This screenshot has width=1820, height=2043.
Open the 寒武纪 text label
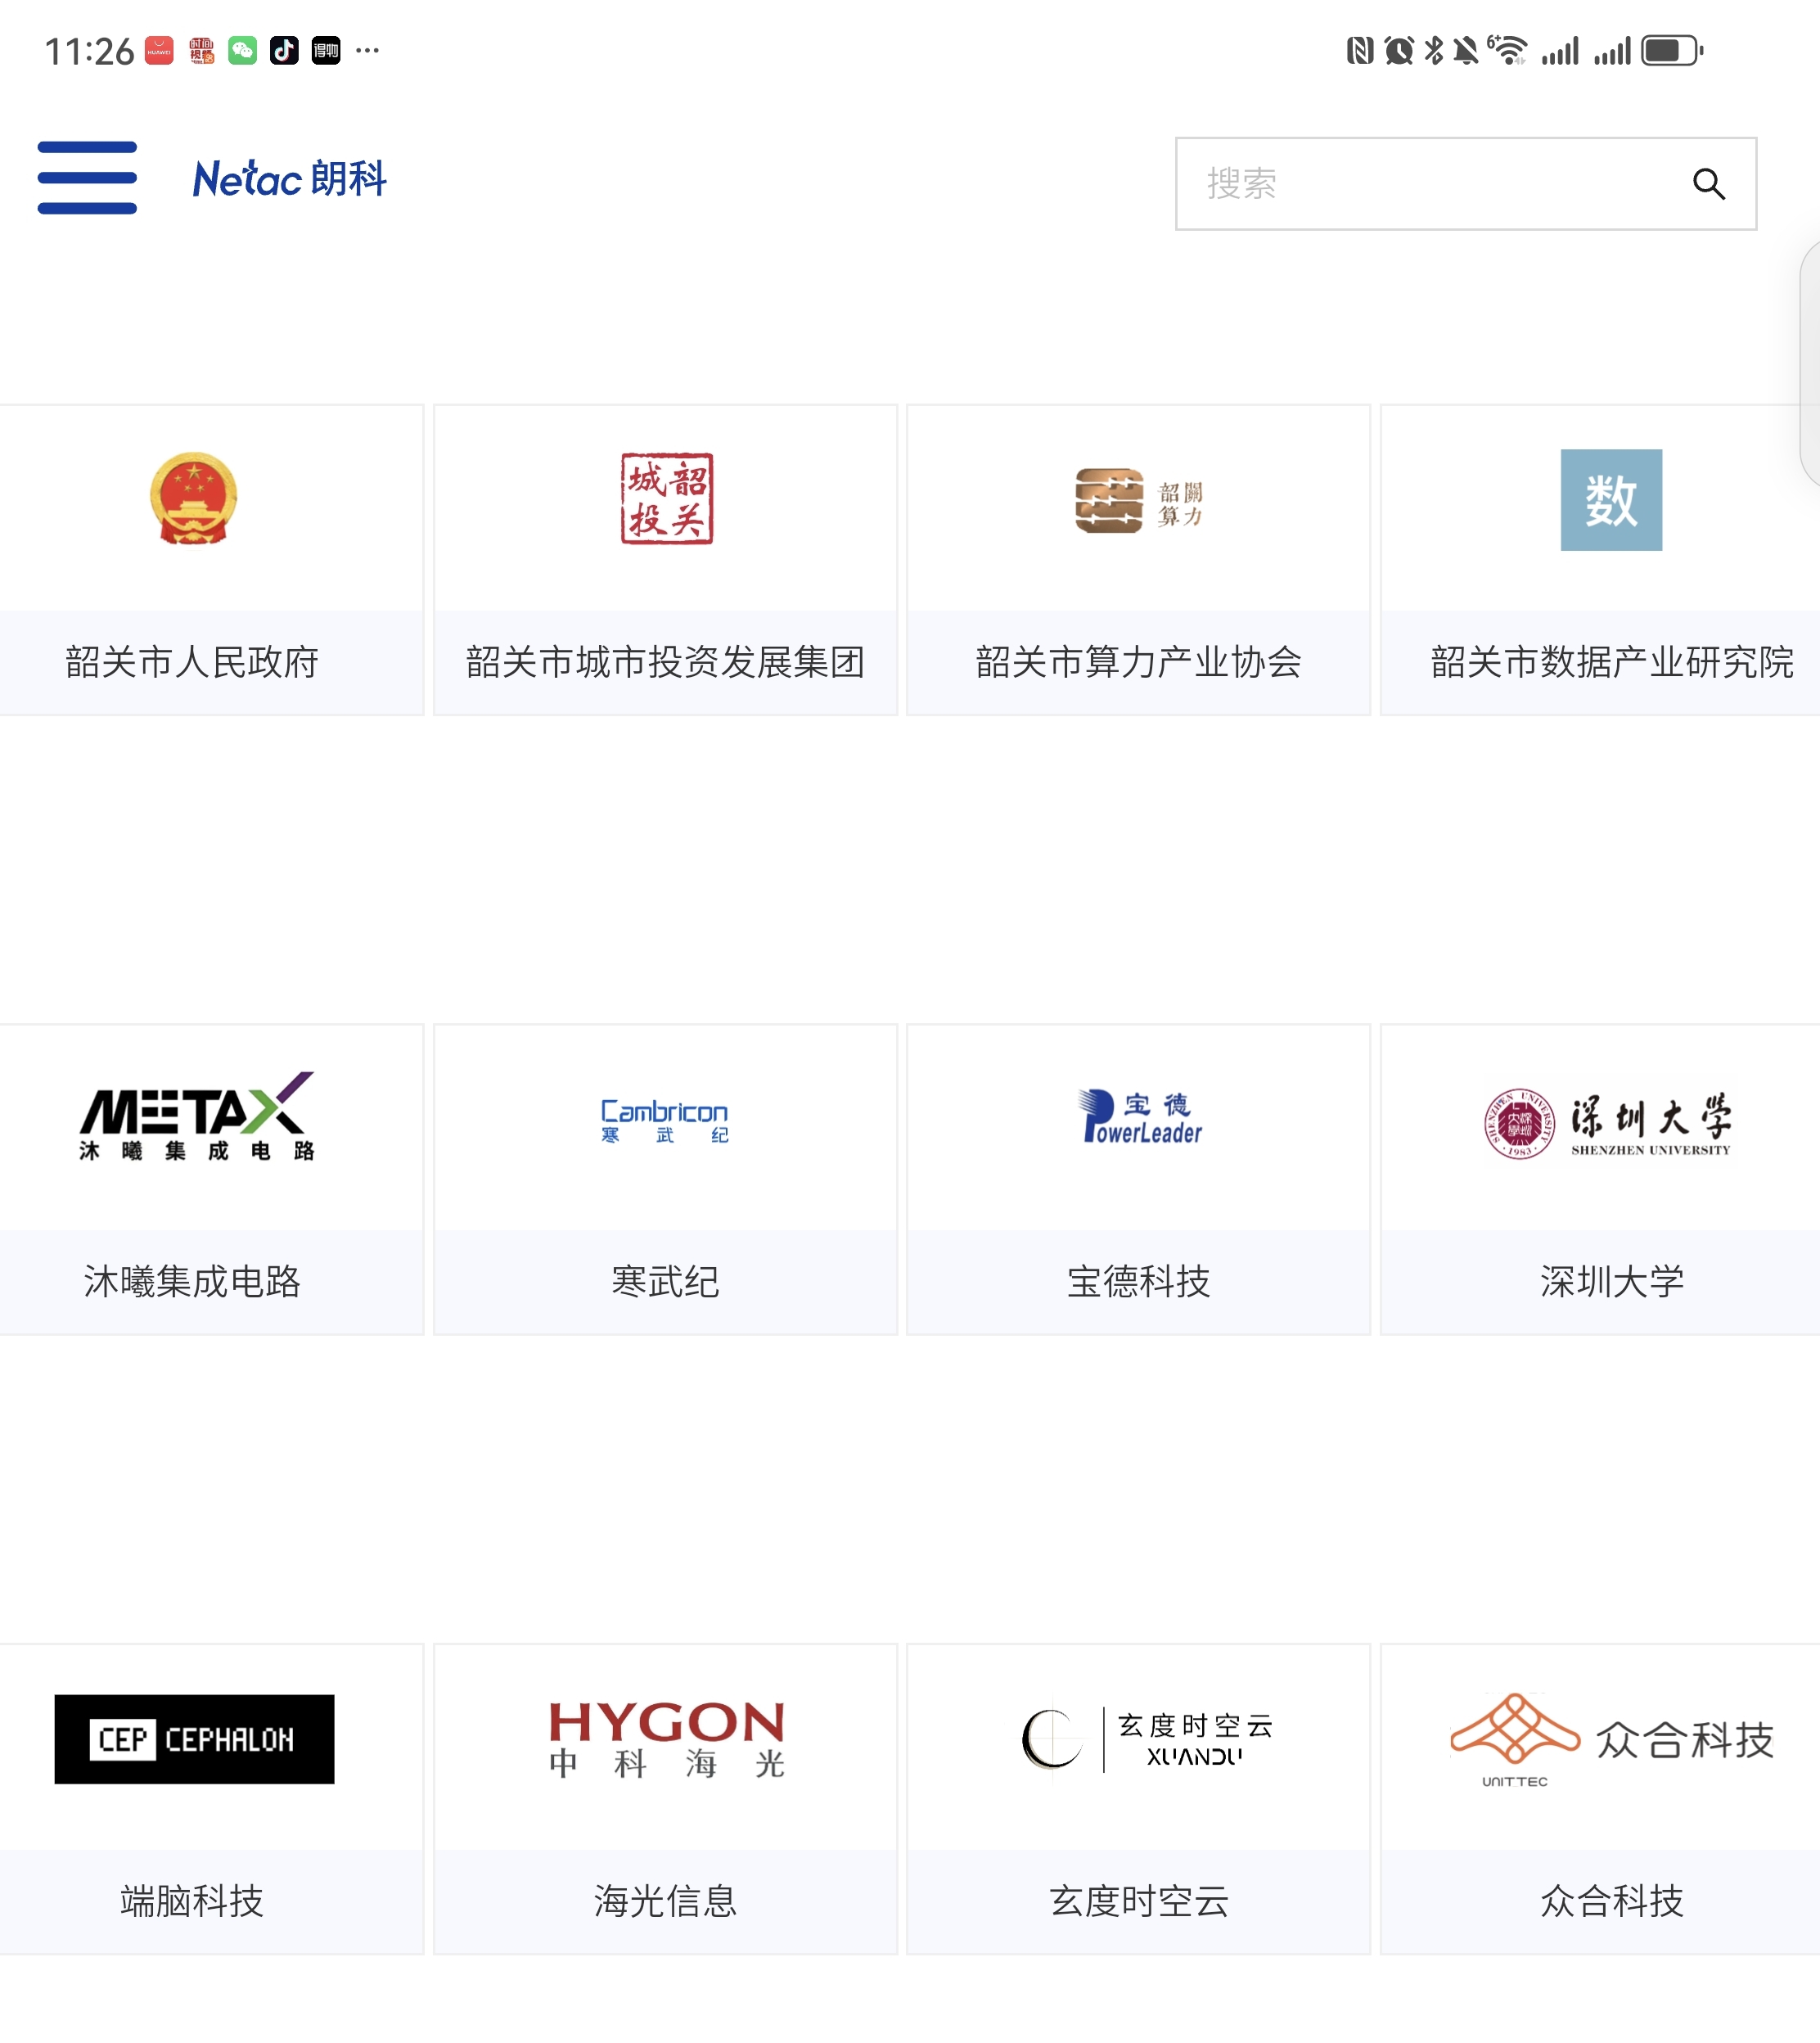(x=665, y=1282)
